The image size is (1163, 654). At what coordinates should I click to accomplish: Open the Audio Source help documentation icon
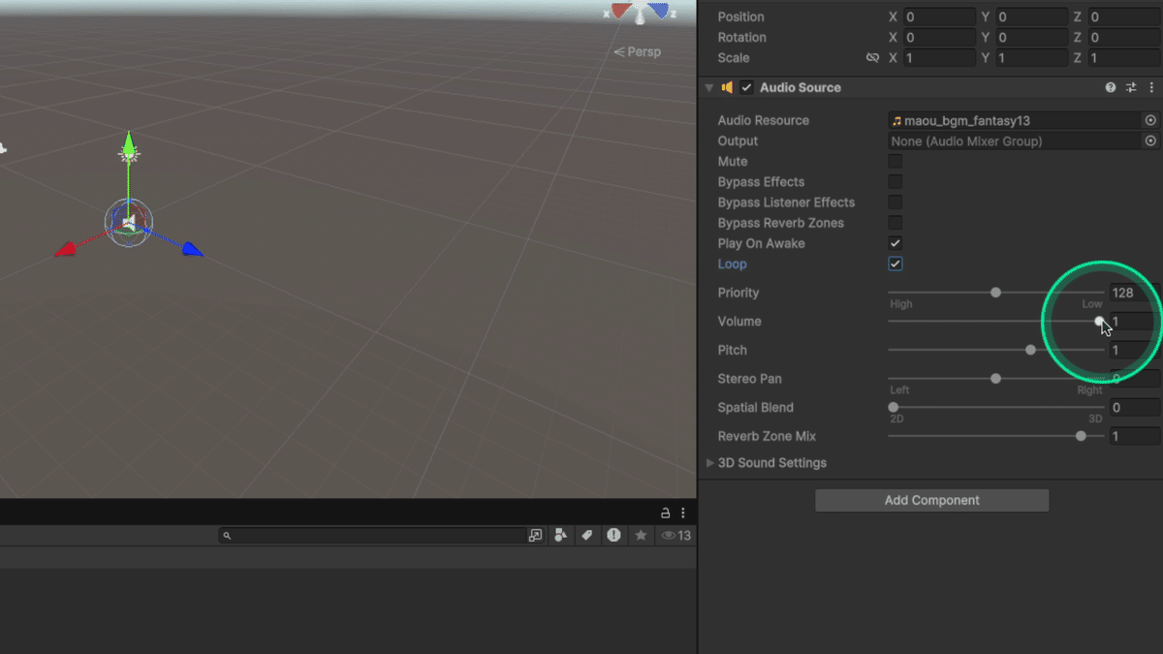[1111, 87]
